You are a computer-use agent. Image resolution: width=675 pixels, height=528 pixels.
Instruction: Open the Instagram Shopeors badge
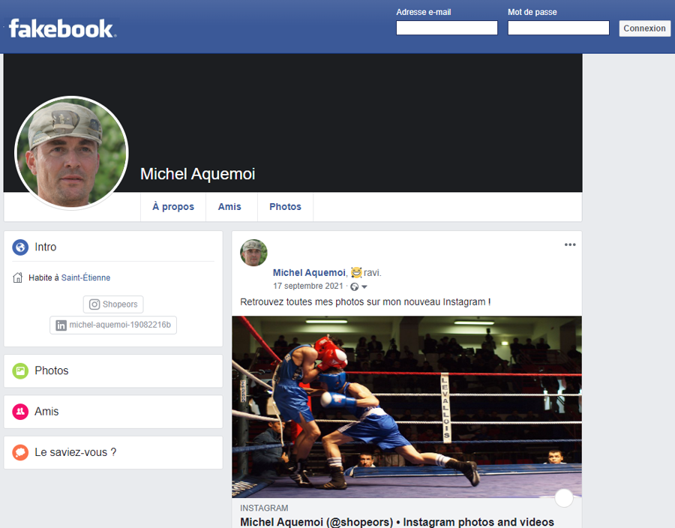pyautogui.click(x=113, y=304)
